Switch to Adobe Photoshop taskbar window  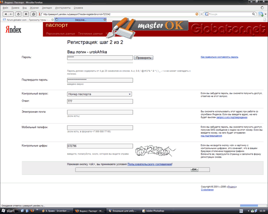[x=157, y=211]
